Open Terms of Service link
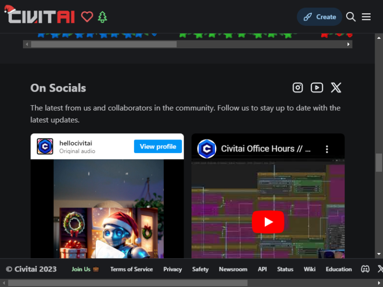The width and height of the screenshot is (383, 287). click(132, 269)
